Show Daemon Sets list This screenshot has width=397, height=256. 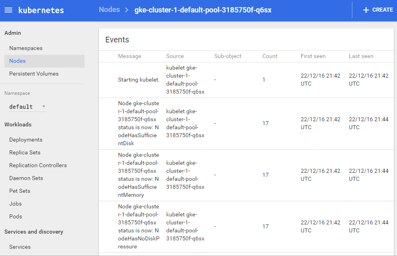click(x=26, y=178)
